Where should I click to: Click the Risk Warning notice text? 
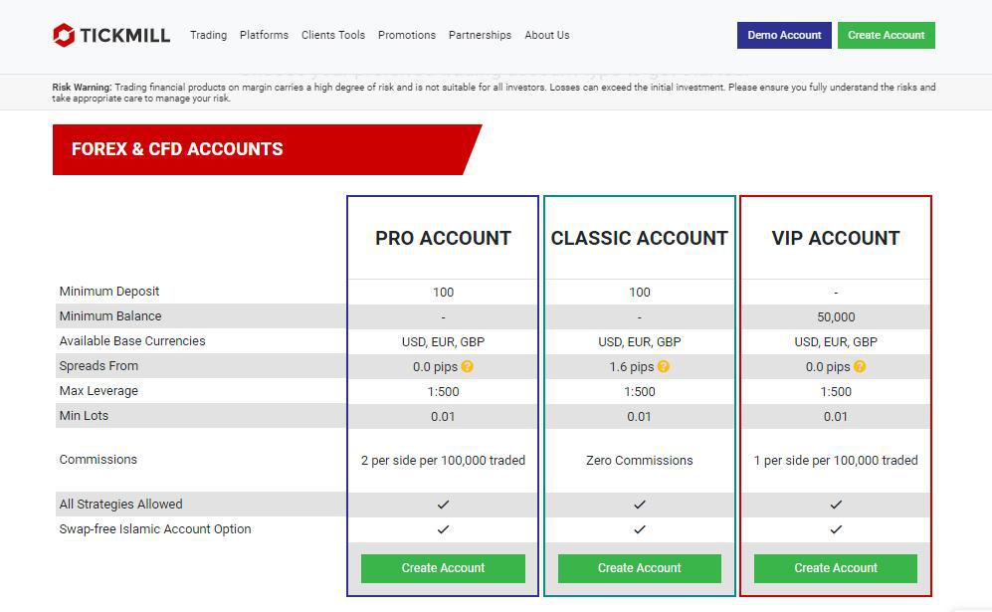pos(494,93)
